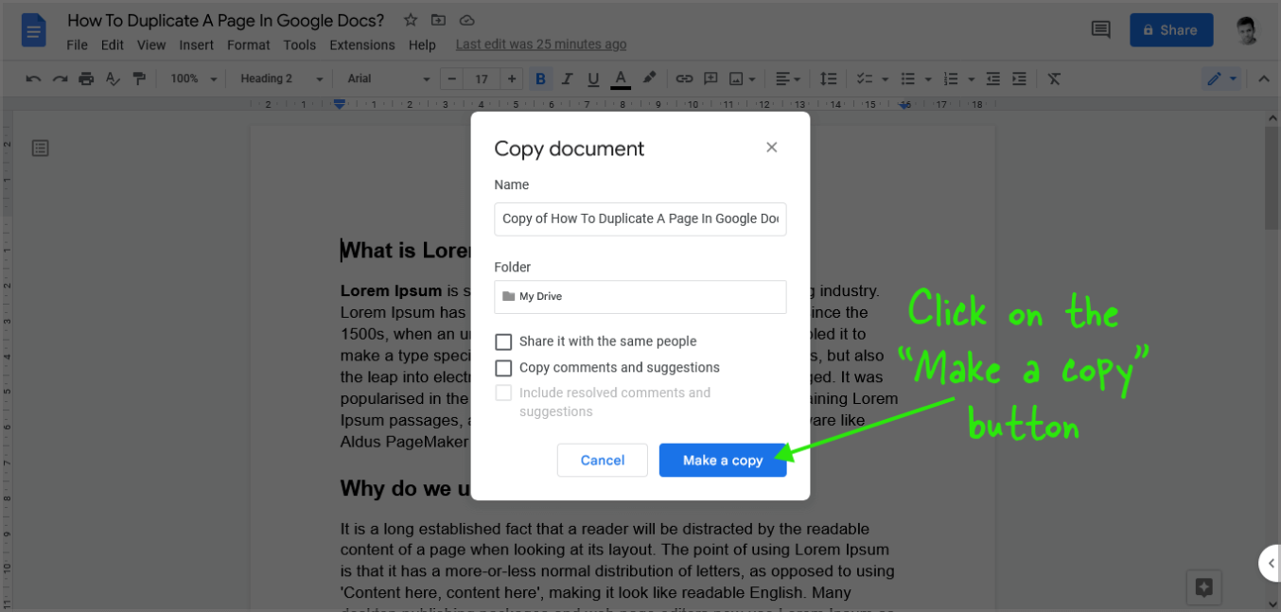Open the 'Last edit was 25 minutes ago' link
This screenshot has width=1281, height=612.
click(x=541, y=44)
